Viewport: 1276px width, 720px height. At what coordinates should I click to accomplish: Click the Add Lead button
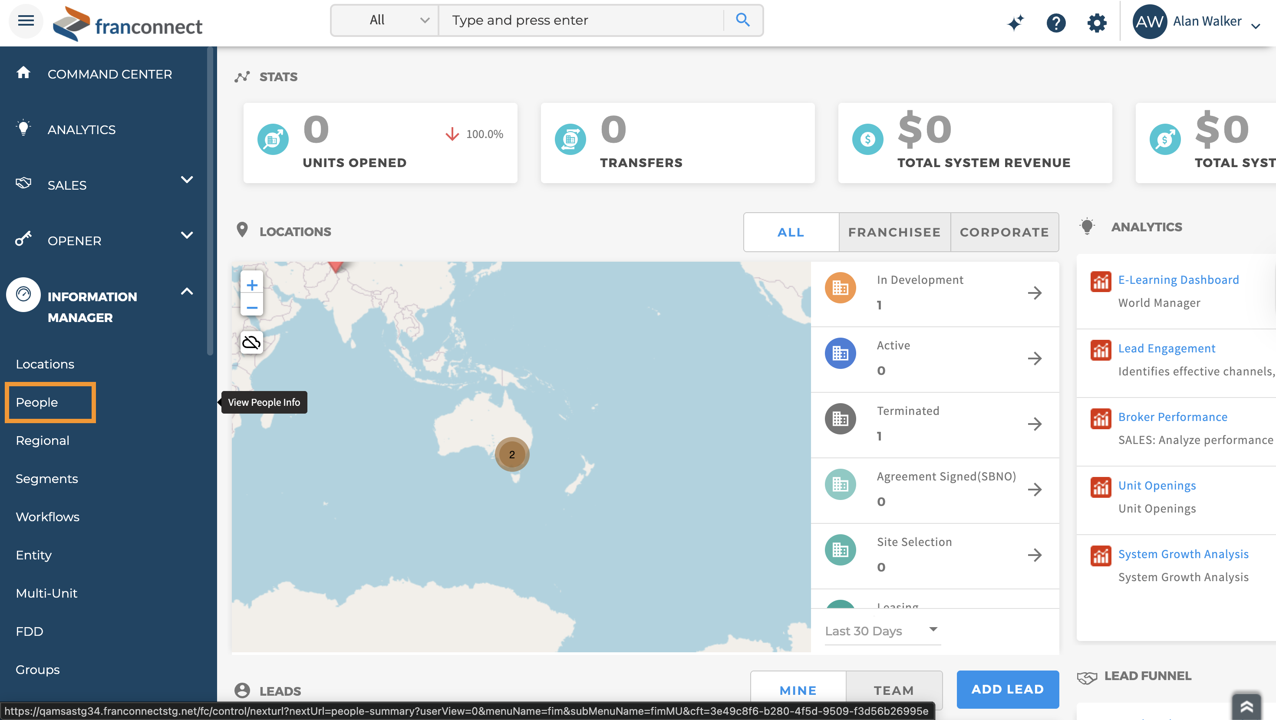[1007, 689]
